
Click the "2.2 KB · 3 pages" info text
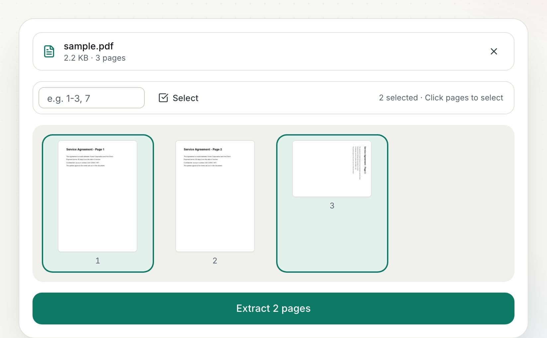point(95,58)
